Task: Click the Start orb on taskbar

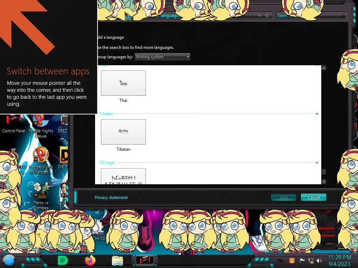Action: (9, 261)
